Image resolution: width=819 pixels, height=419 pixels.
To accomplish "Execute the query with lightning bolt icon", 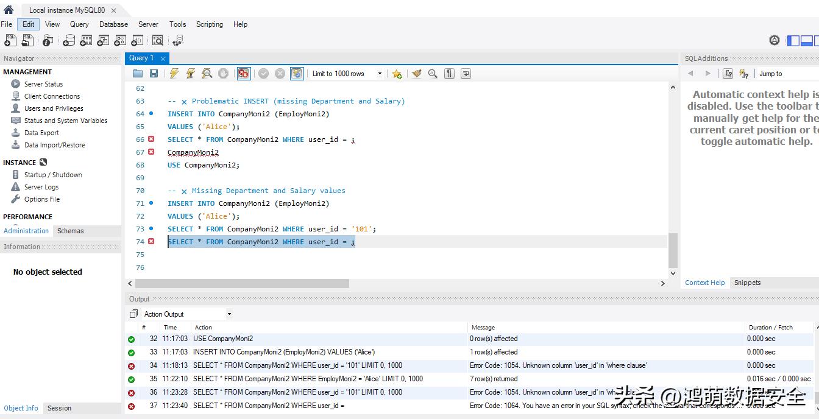I will 174,74.
